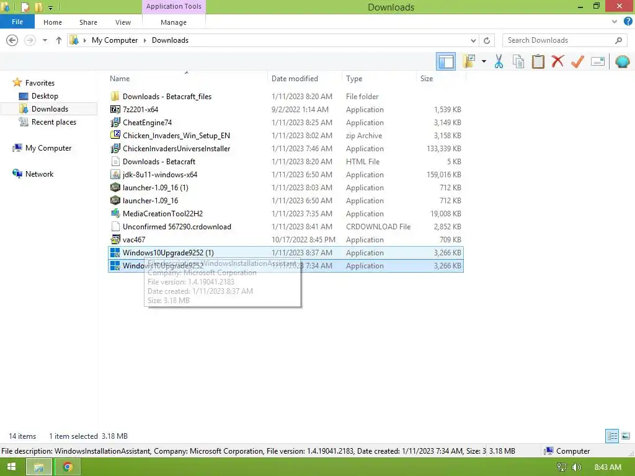Open the File menu tab
Image resolution: width=635 pixels, height=476 pixels.
pyautogui.click(x=17, y=22)
